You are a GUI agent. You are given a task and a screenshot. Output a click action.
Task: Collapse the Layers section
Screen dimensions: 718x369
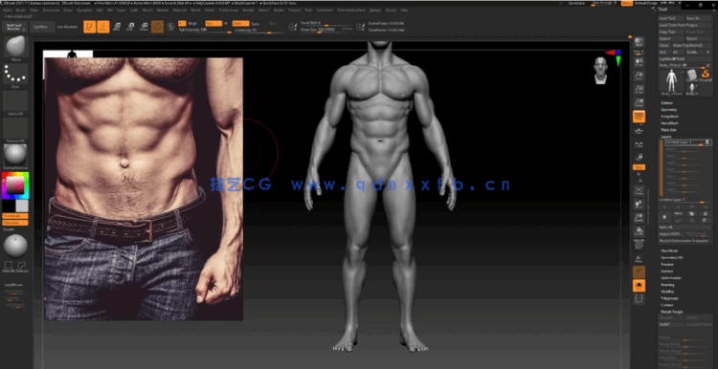(666, 137)
